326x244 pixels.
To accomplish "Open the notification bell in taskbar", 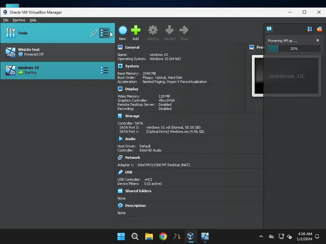I will 317,236.
